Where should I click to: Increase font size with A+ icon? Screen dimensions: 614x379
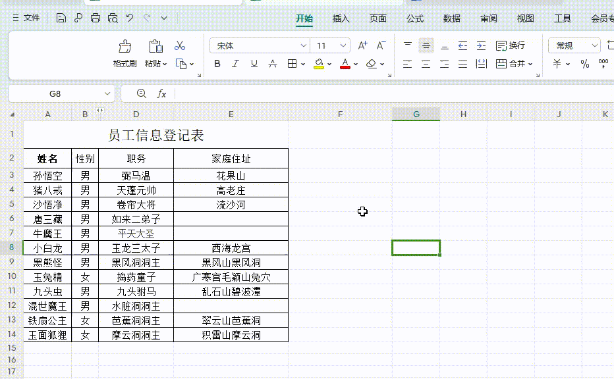click(362, 46)
